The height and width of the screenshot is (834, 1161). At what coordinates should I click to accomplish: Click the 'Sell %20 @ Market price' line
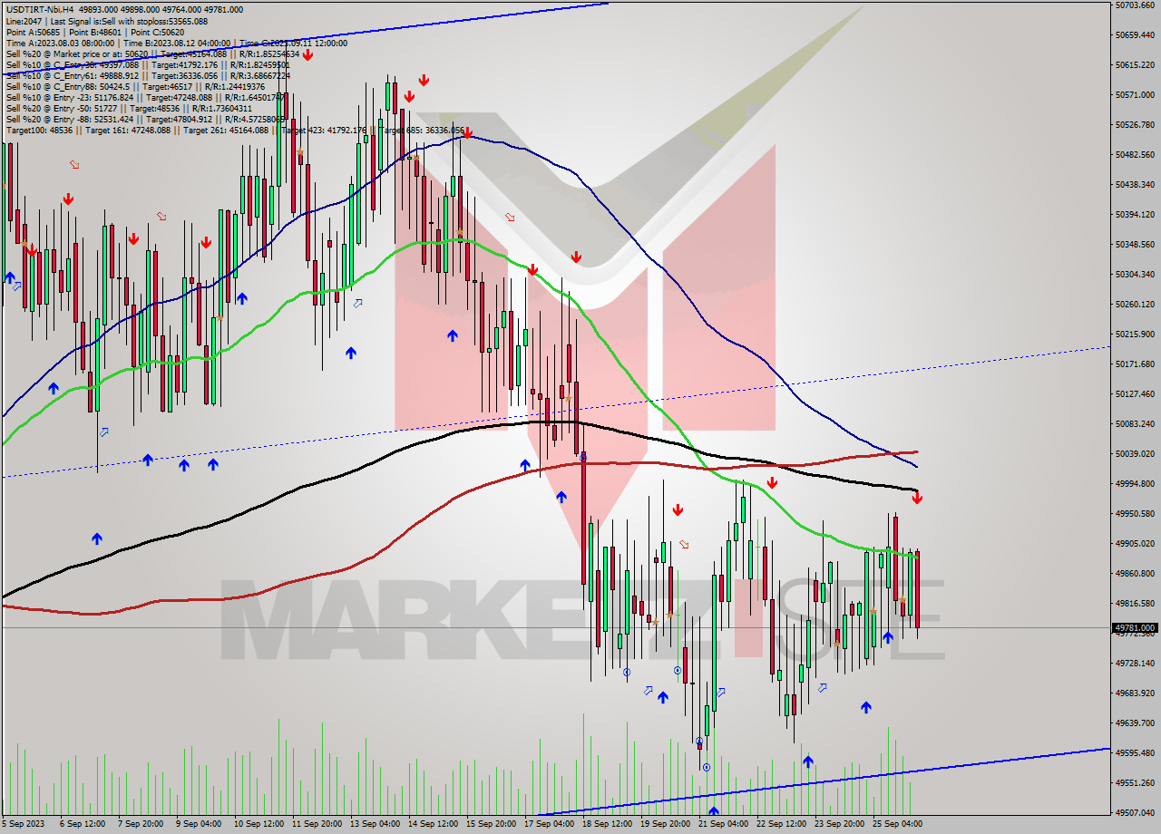[152, 53]
